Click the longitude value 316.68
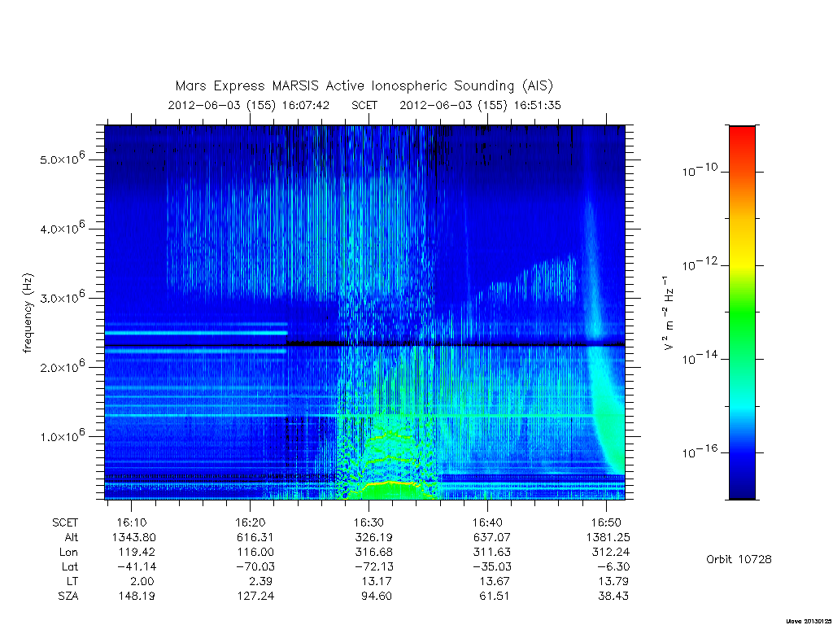 [373, 553]
